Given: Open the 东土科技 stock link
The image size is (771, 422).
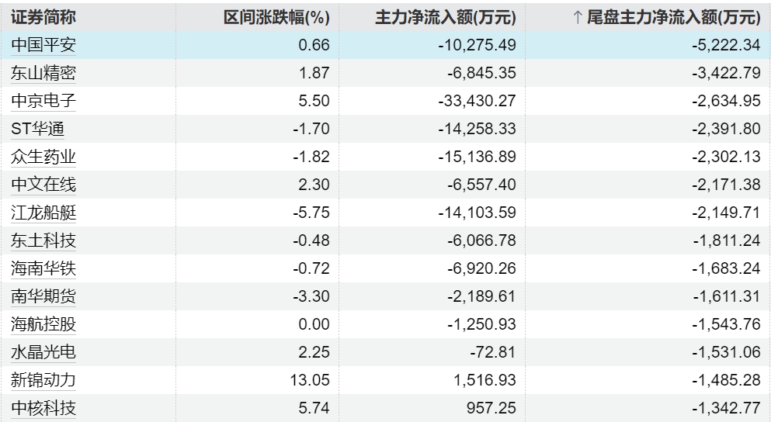Looking at the screenshot, I should [43, 240].
